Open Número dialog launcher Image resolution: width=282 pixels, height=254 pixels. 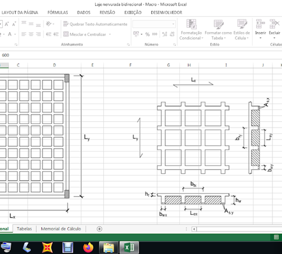(174, 45)
